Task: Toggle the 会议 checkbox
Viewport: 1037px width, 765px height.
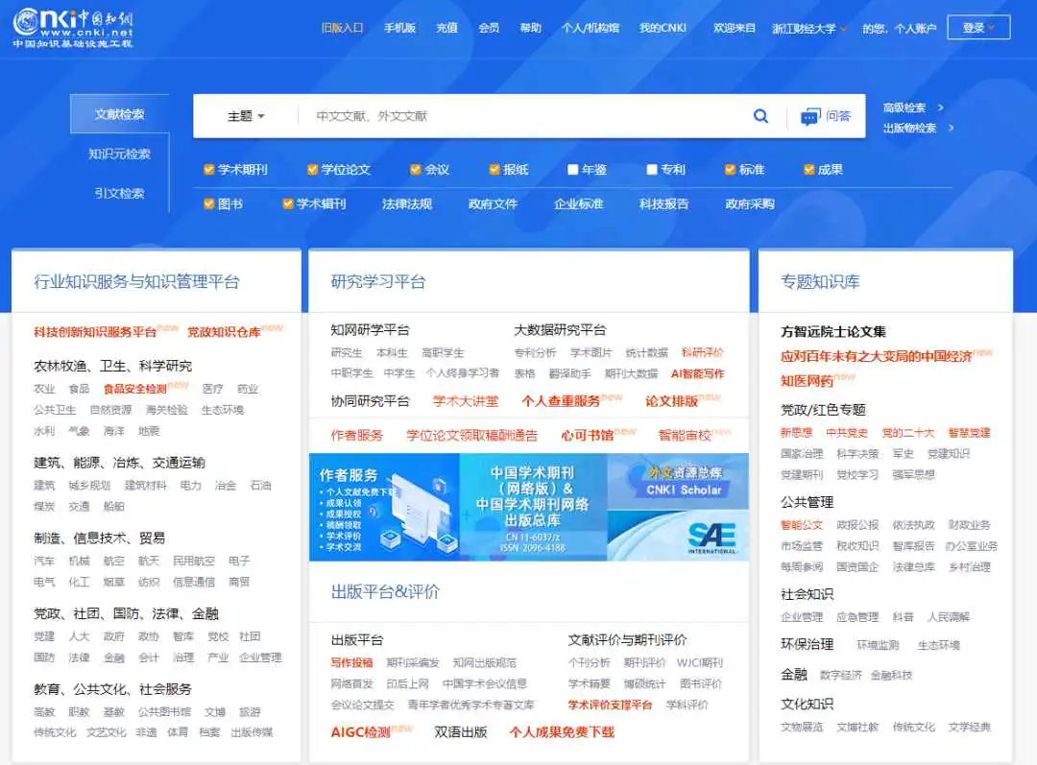Action: click(416, 170)
